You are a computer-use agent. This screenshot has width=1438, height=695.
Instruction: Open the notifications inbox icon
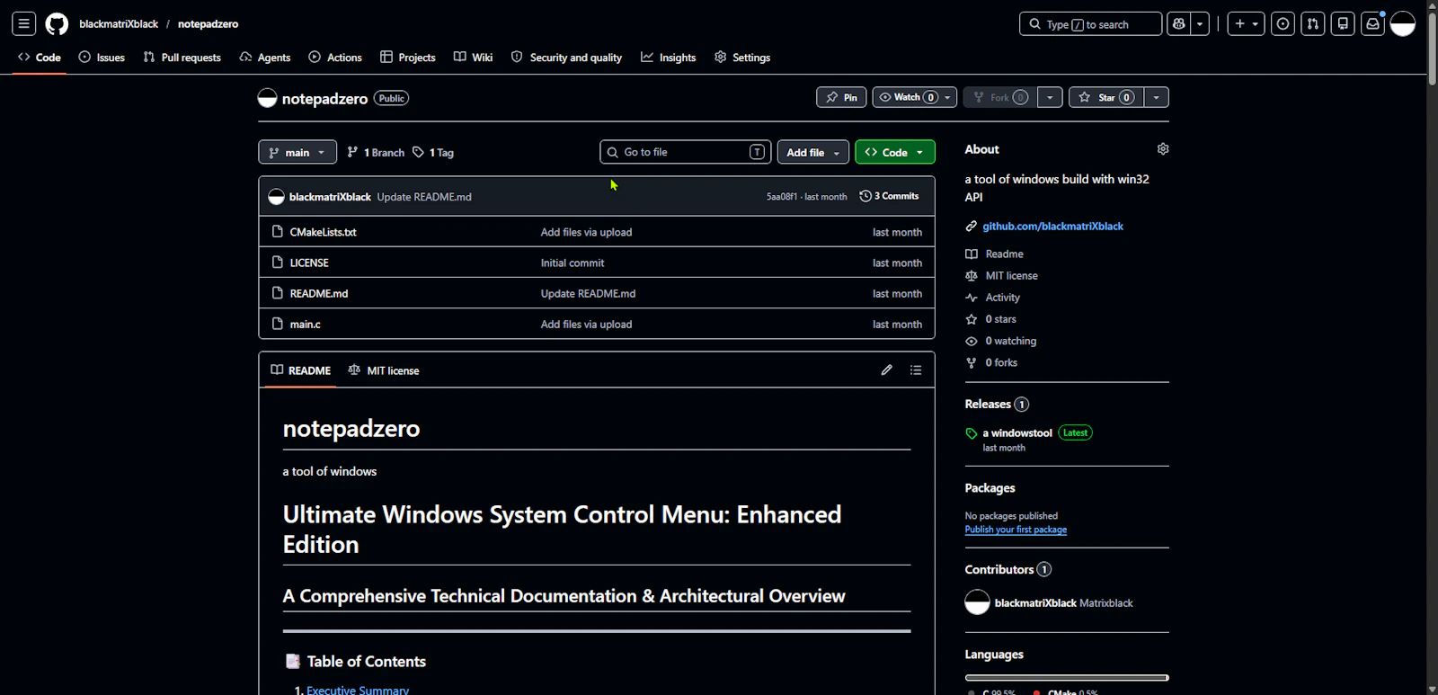pyautogui.click(x=1372, y=24)
